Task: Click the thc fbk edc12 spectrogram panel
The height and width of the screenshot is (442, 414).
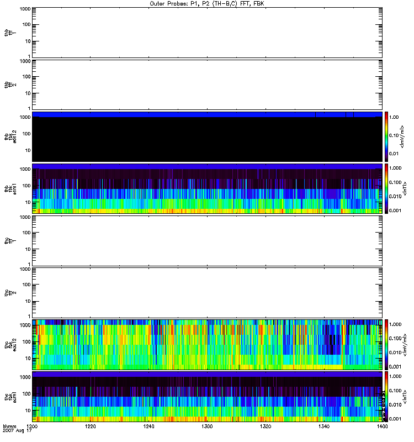Action: pyautogui.click(x=207, y=344)
